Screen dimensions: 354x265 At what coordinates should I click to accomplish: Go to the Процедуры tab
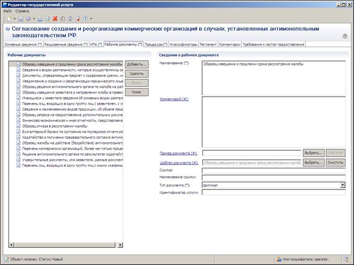click(156, 44)
